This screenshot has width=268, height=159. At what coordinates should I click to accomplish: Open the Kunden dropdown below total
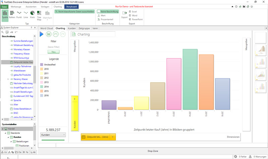53,135
